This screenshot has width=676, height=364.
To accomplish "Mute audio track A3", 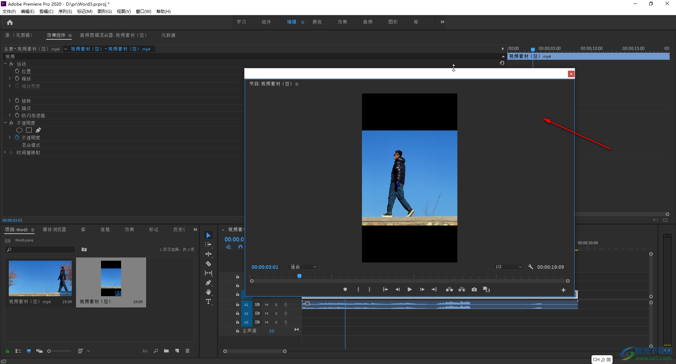I will click(x=267, y=322).
